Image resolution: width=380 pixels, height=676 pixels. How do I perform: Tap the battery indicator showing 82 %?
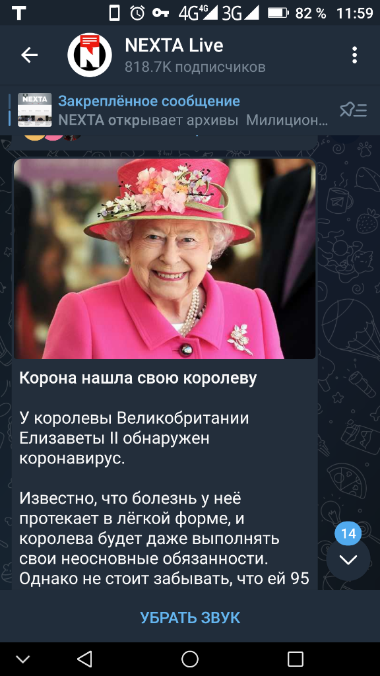click(297, 13)
